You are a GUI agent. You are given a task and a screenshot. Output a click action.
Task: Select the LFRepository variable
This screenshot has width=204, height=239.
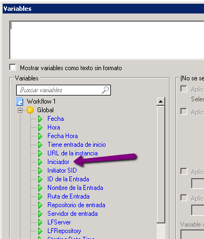[x=64, y=231]
